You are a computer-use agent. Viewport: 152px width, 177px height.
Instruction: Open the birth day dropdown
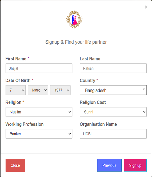click(x=15, y=90)
